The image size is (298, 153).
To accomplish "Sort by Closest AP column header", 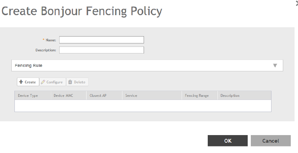I will [98, 95].
